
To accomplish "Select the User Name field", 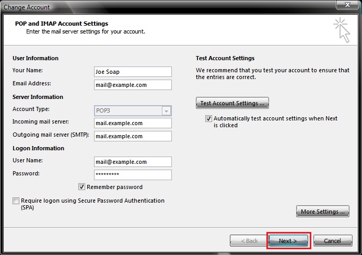I will pyautogui.click(x=133, y=162).
